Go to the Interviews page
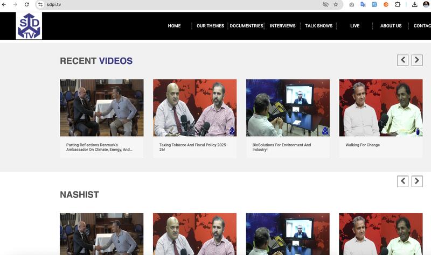The height and width of the screenshot is (255, 431). 282,26
